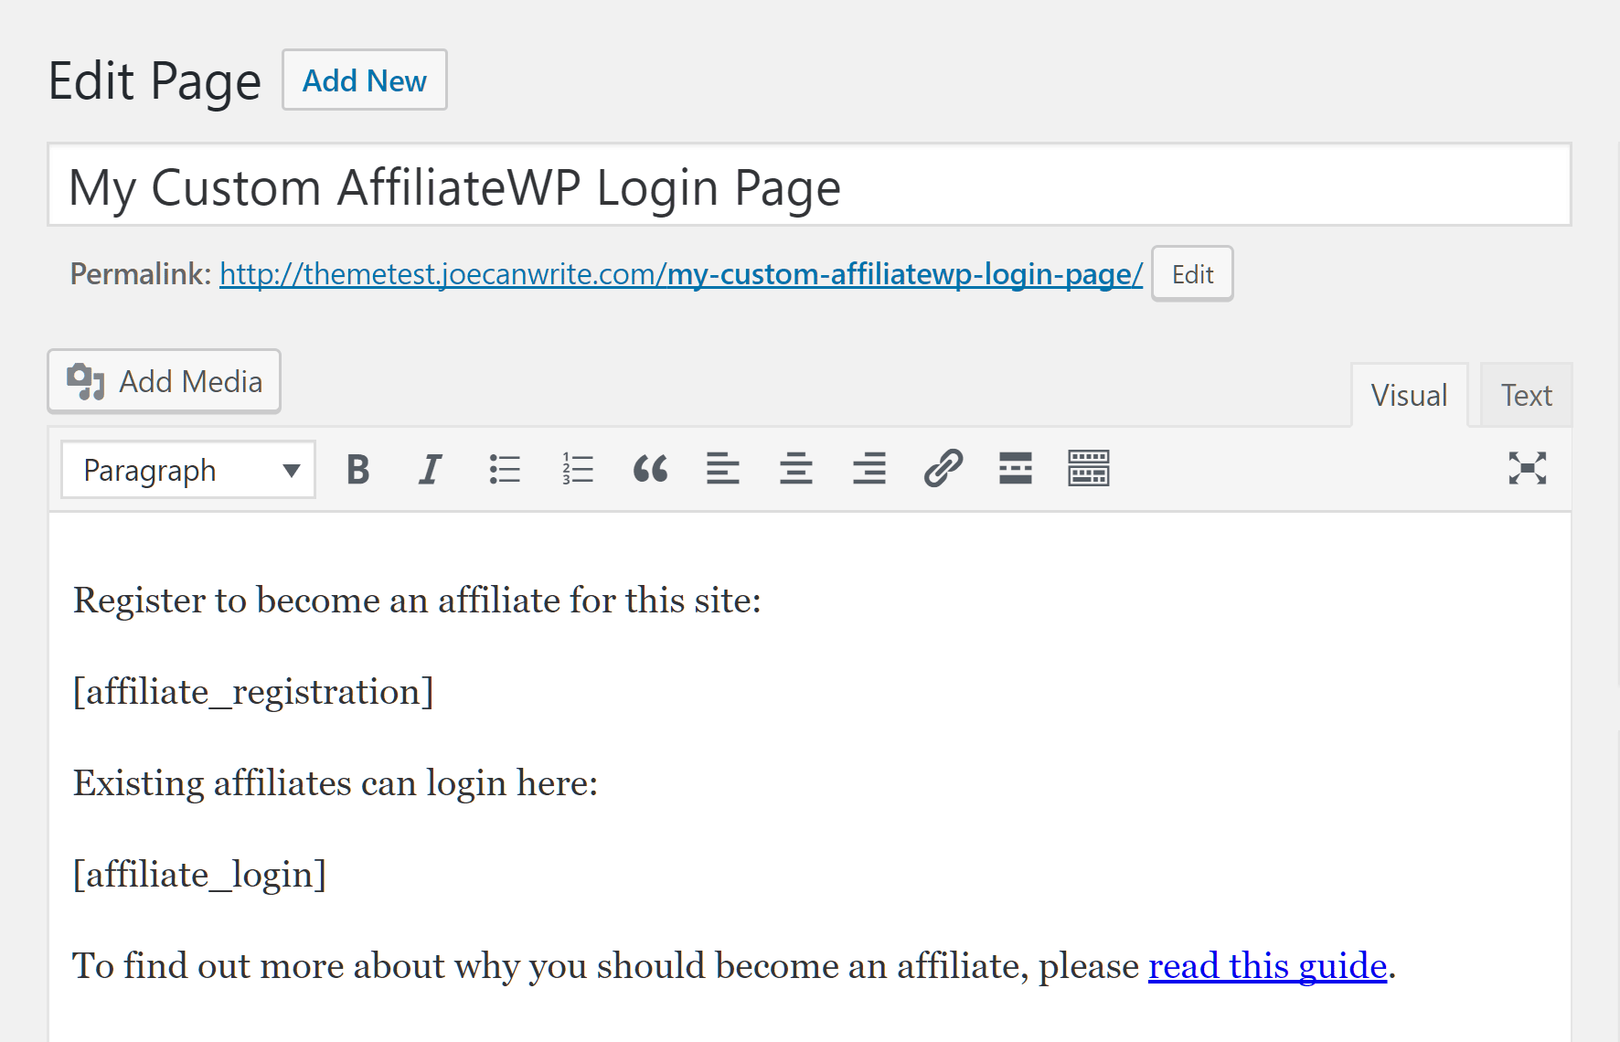This screenshot has width=1620, height=1042.
Task: Open the page permalink URL
Action: (x=681, y=274)
